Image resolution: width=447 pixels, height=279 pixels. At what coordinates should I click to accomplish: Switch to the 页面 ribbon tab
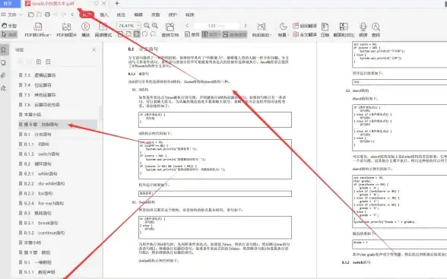pos(155,14)
